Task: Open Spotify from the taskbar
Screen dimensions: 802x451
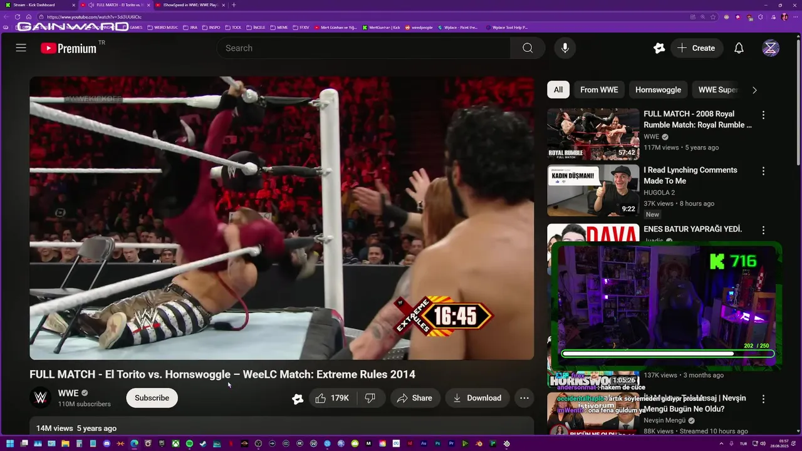Action: tap(189, 443)
